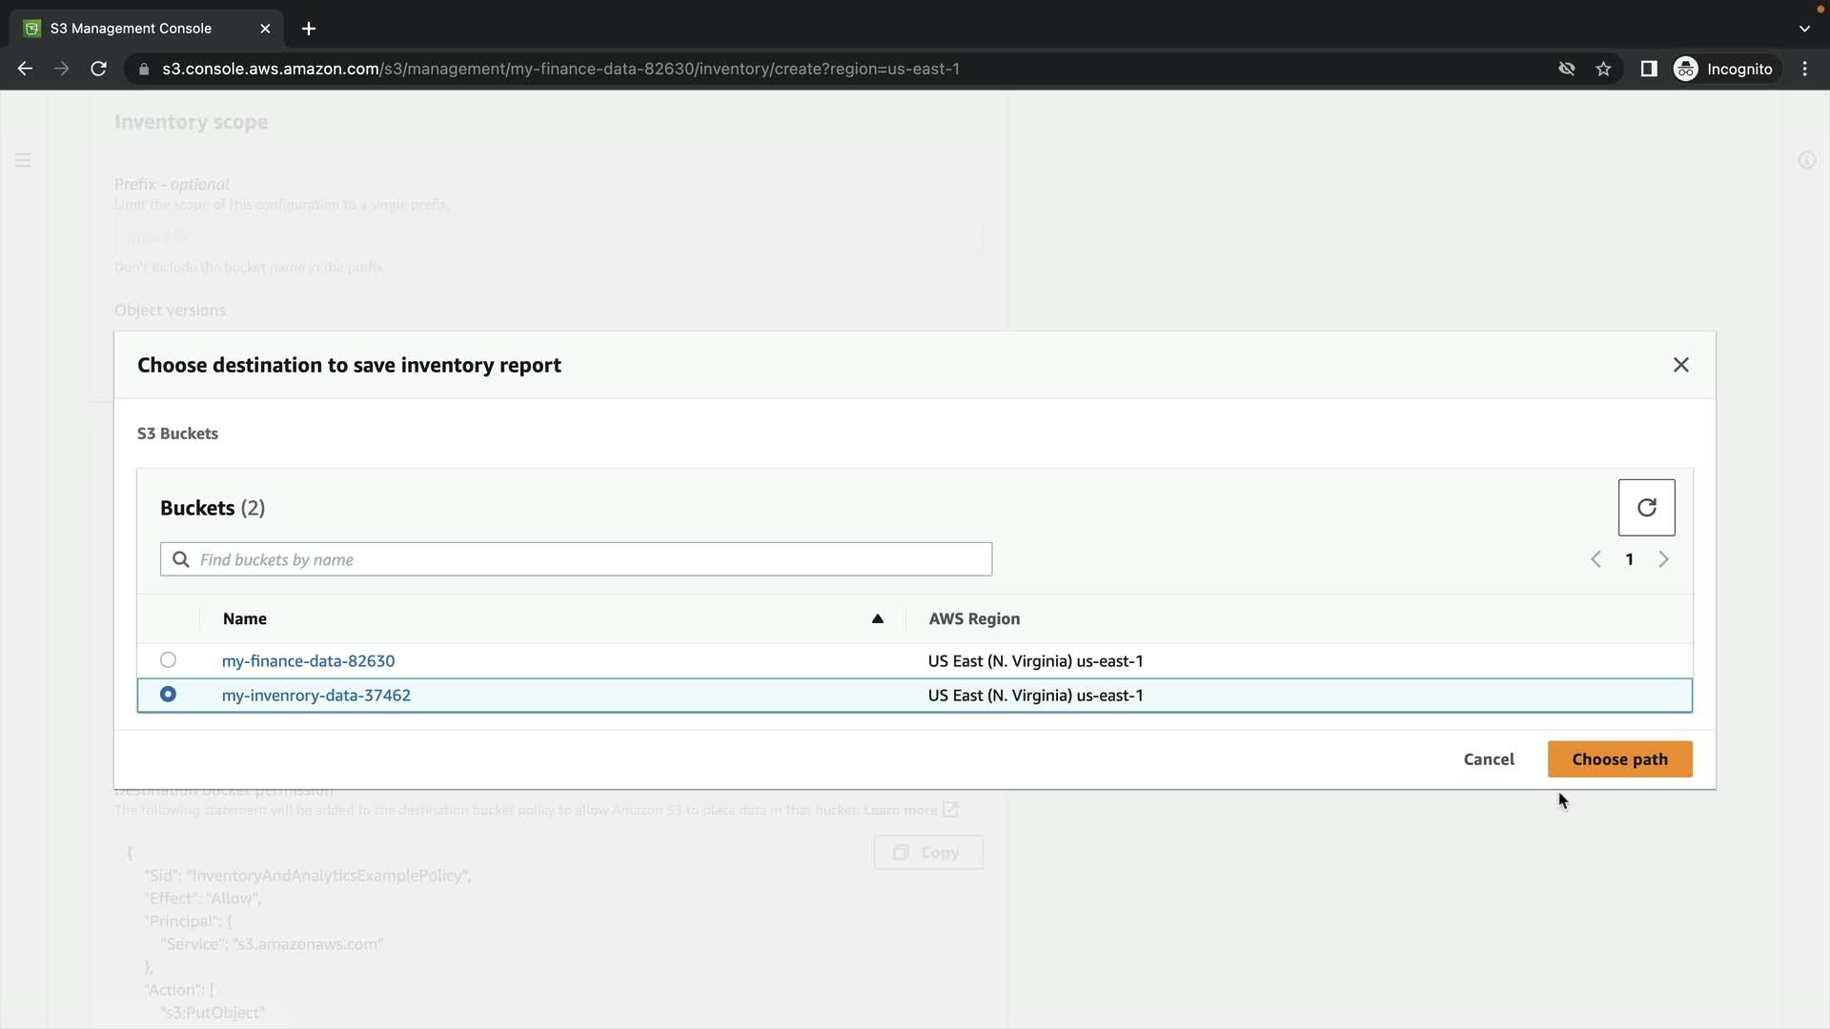The width and height of the screenshot is (1830, 1029).
Task: Switch to S3 Management Console tab
Action: coord(131,29)
